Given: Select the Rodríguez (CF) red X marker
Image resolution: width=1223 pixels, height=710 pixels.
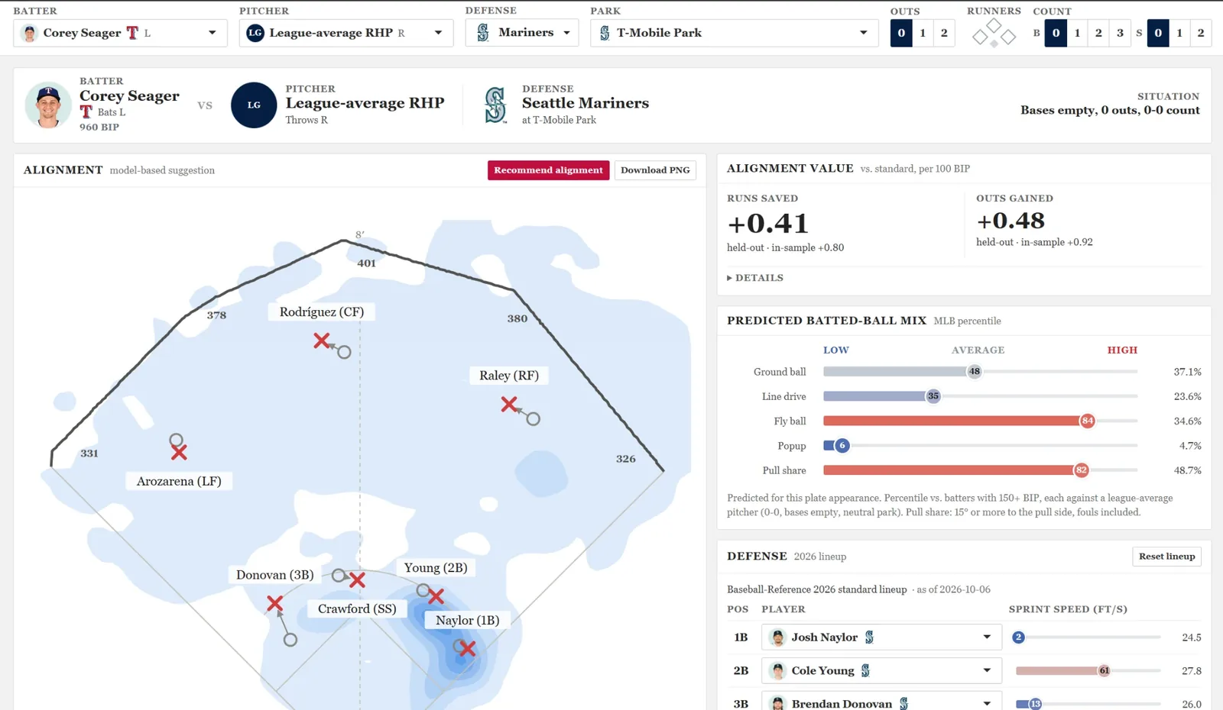Looking at the screenshot, I should 322,340.
